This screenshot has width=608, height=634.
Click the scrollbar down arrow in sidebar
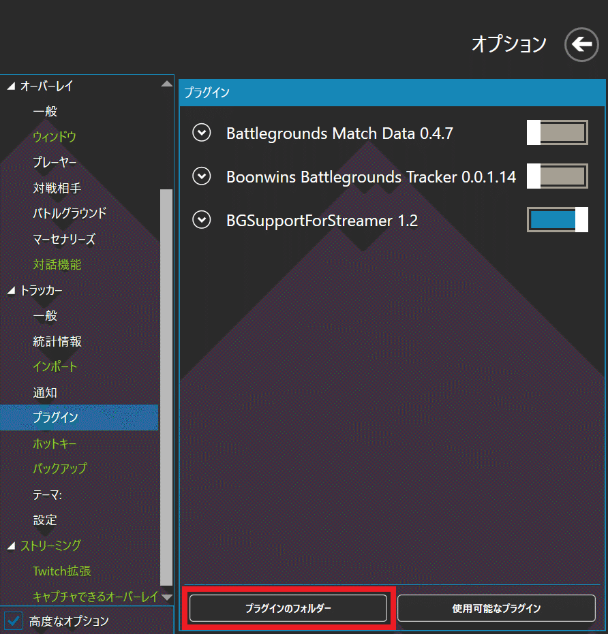tap(167, 597)
